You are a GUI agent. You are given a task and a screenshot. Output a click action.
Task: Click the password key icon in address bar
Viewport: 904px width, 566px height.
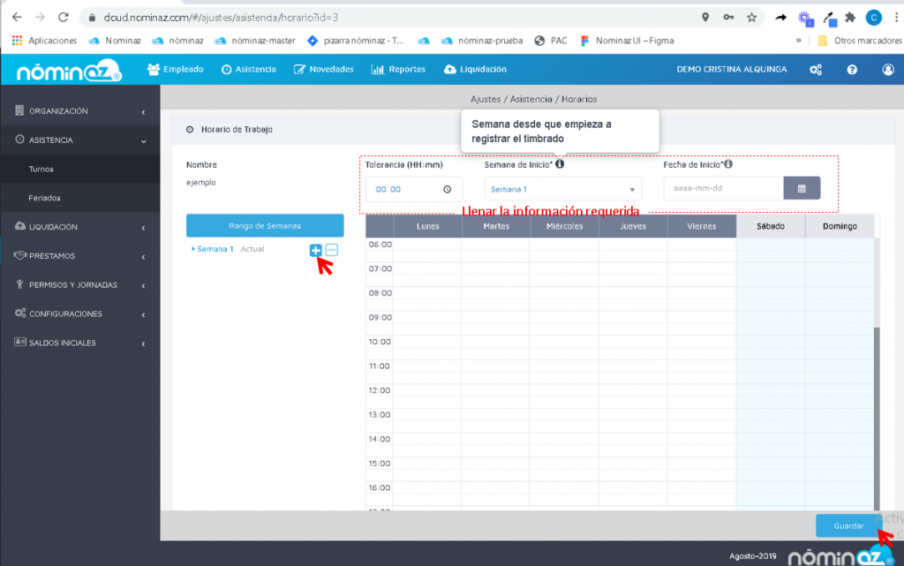coord(728,18)
